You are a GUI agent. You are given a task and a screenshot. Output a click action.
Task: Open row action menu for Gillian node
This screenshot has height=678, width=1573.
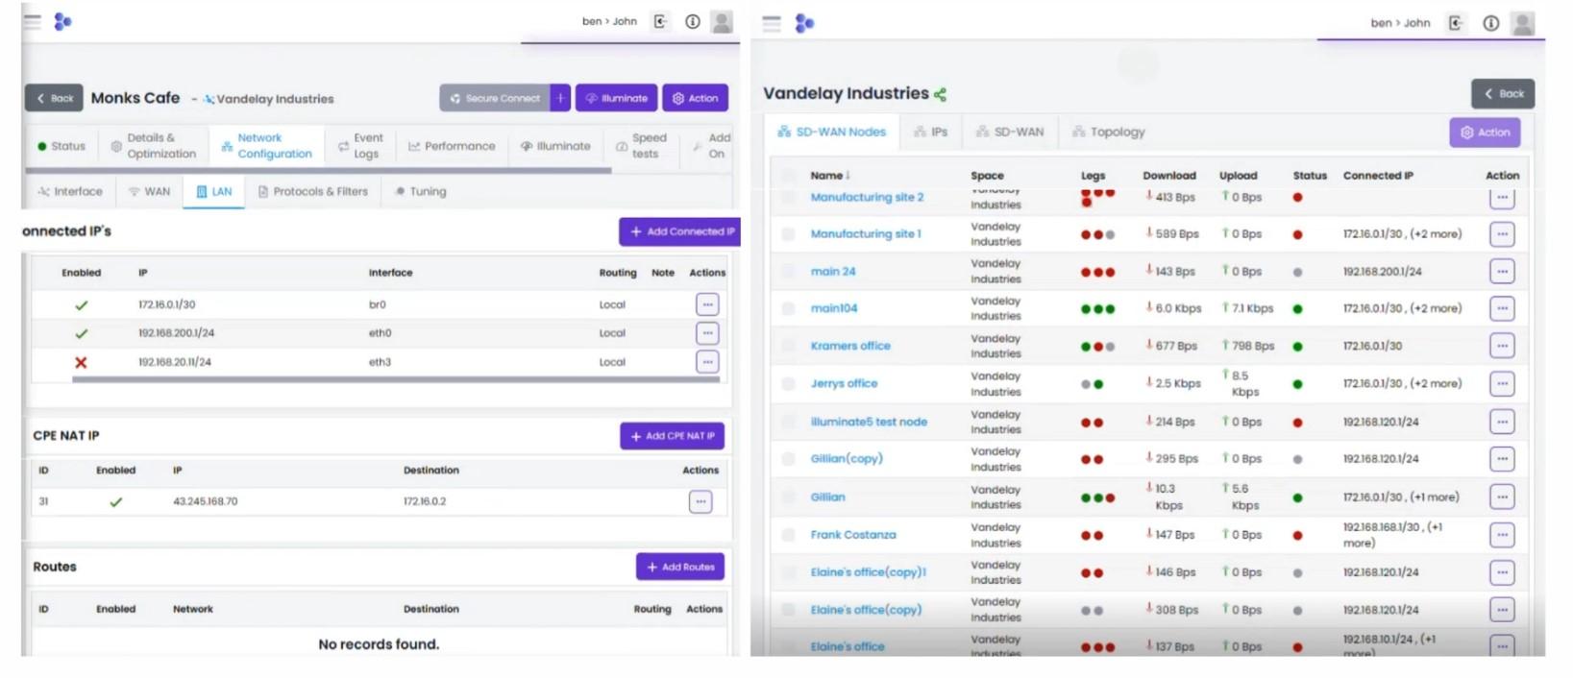point(1502,496)
